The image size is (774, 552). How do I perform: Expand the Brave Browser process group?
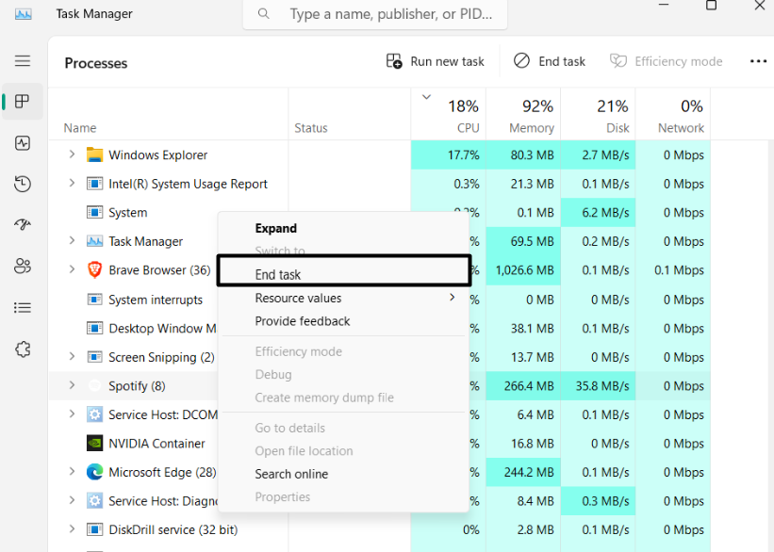tap(72, 270)
